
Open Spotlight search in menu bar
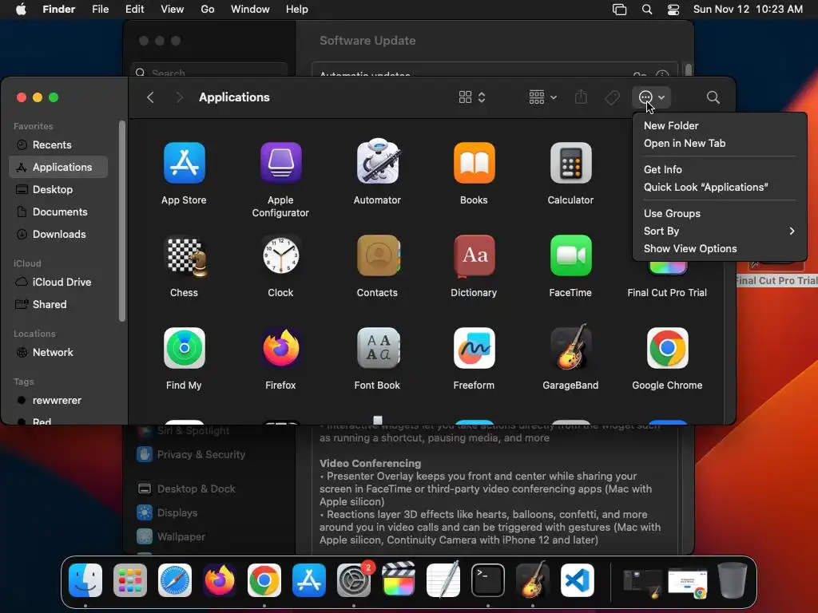tap(647, 10)
